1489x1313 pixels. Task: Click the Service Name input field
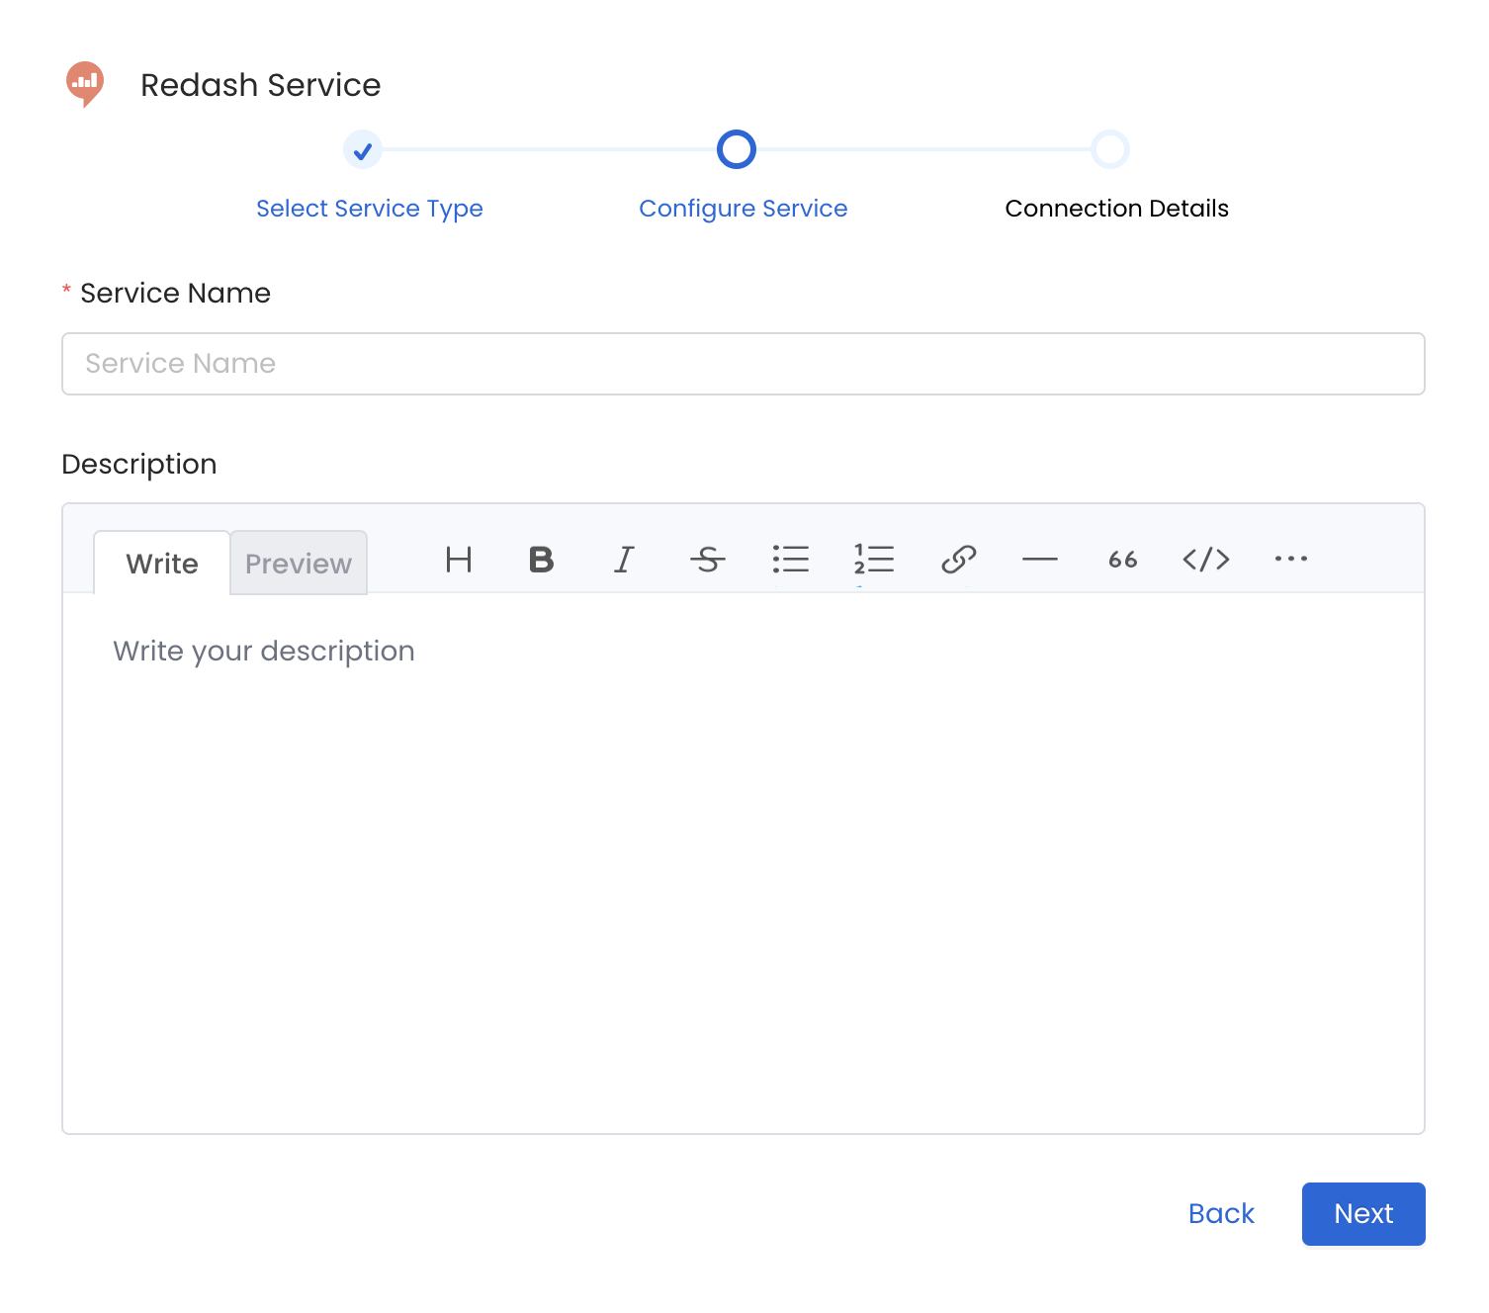(x=743, y=364)
